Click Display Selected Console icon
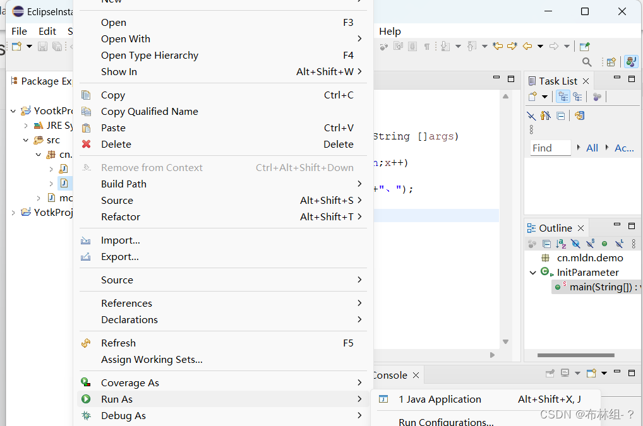Image resolution: width=643 pixels, height=426 pixels. (565, 373)
